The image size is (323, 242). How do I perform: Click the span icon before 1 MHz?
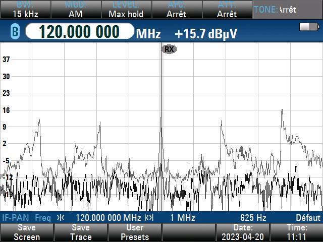(x=149, y=218)
